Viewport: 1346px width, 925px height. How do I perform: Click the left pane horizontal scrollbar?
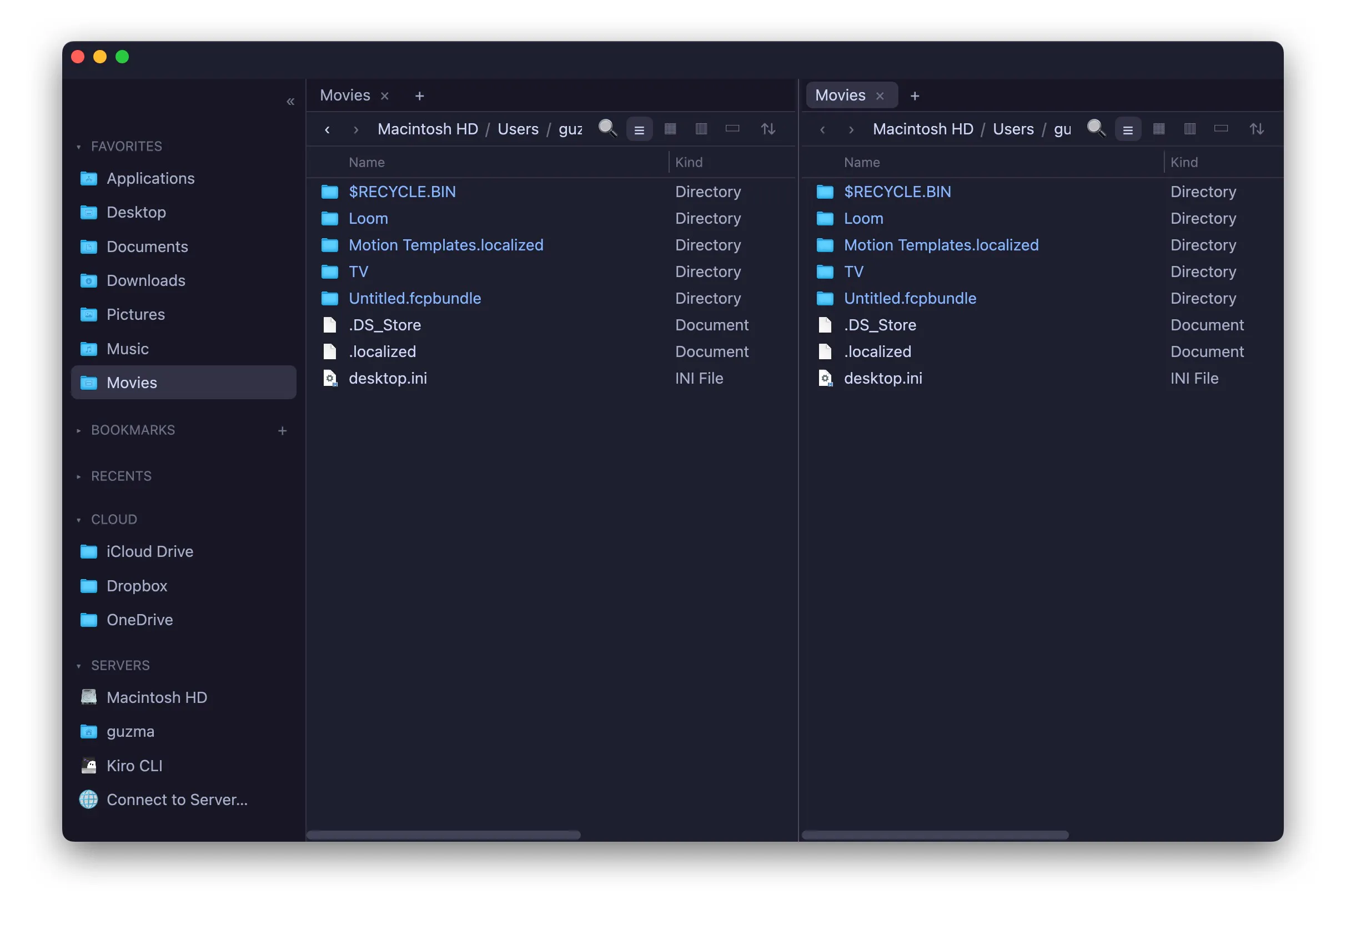click(x=444, y=835)
